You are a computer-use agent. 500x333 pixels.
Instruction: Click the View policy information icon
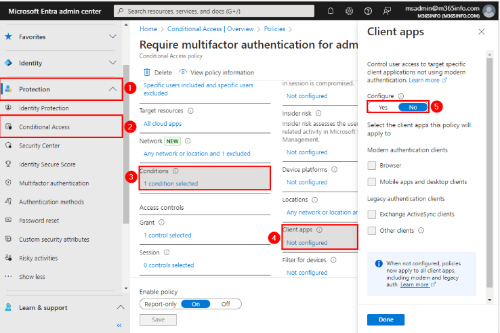coord(183,72)
